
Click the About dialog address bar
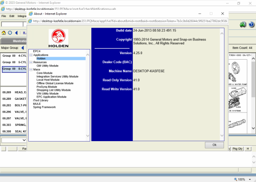(x=128, y=21)
